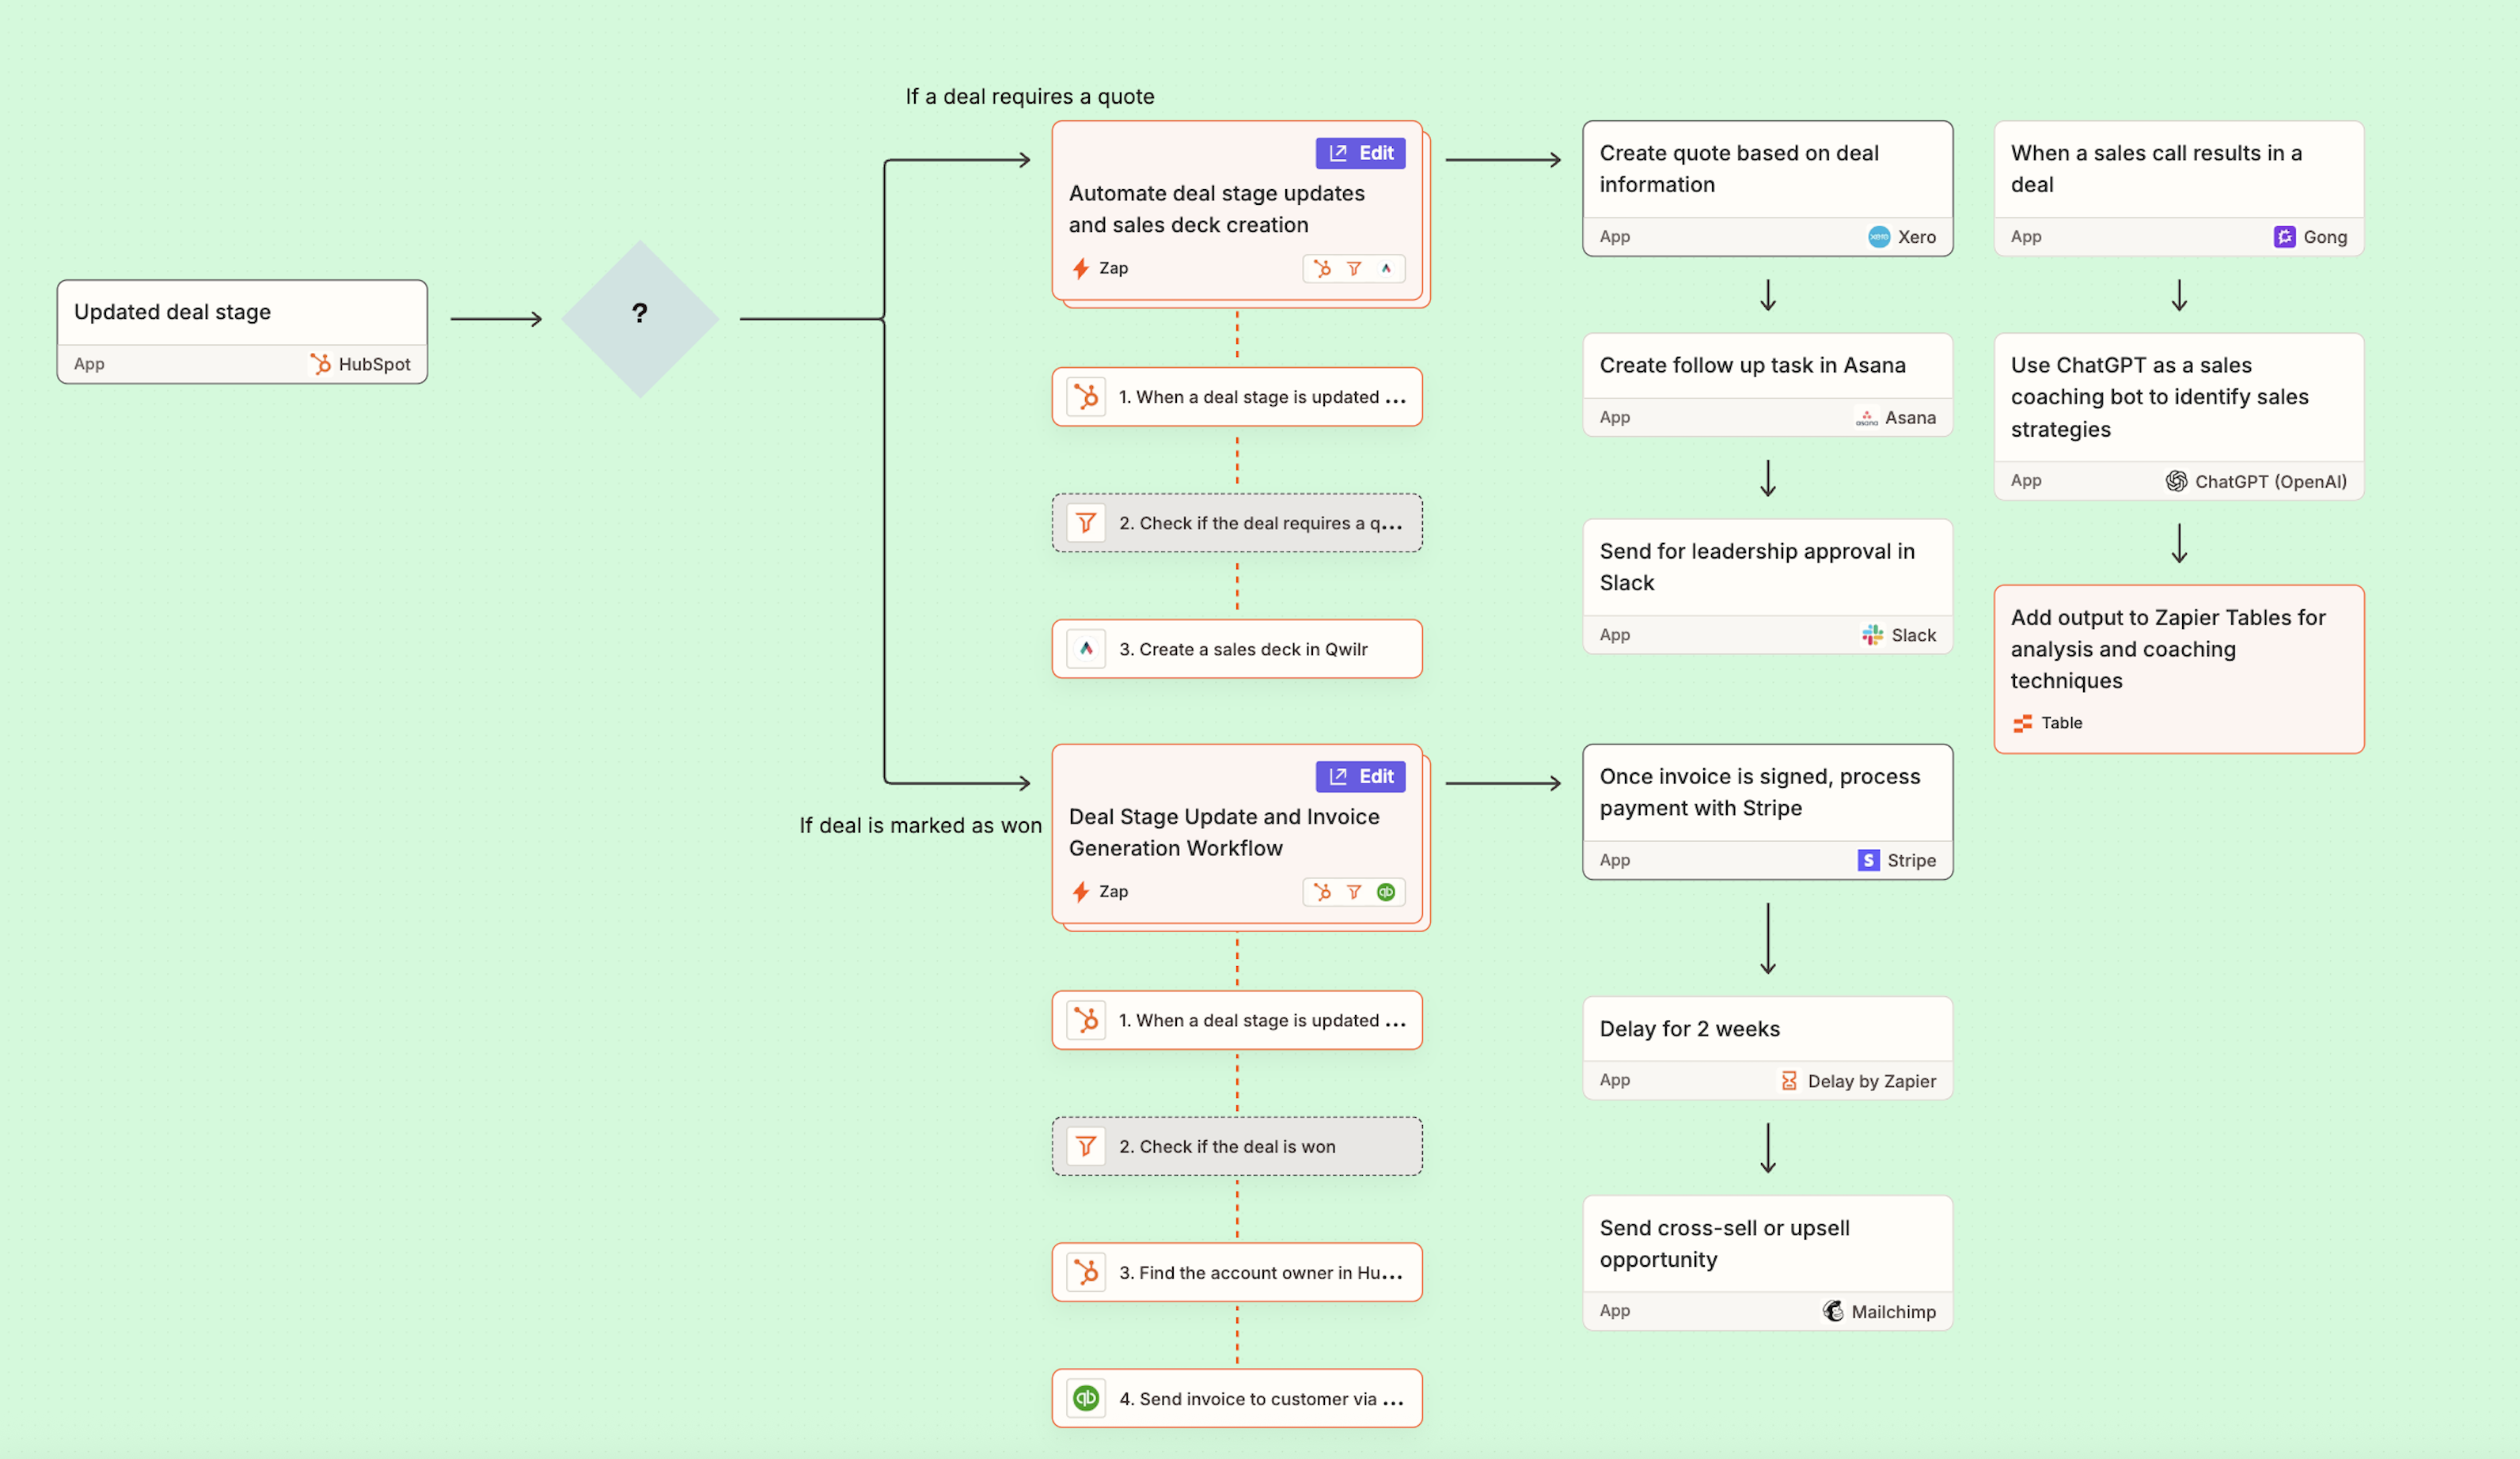Click the HubSpot icon in Updated deal stage card
Viewport: 2520px width, 1459px height.
(320, 364)
